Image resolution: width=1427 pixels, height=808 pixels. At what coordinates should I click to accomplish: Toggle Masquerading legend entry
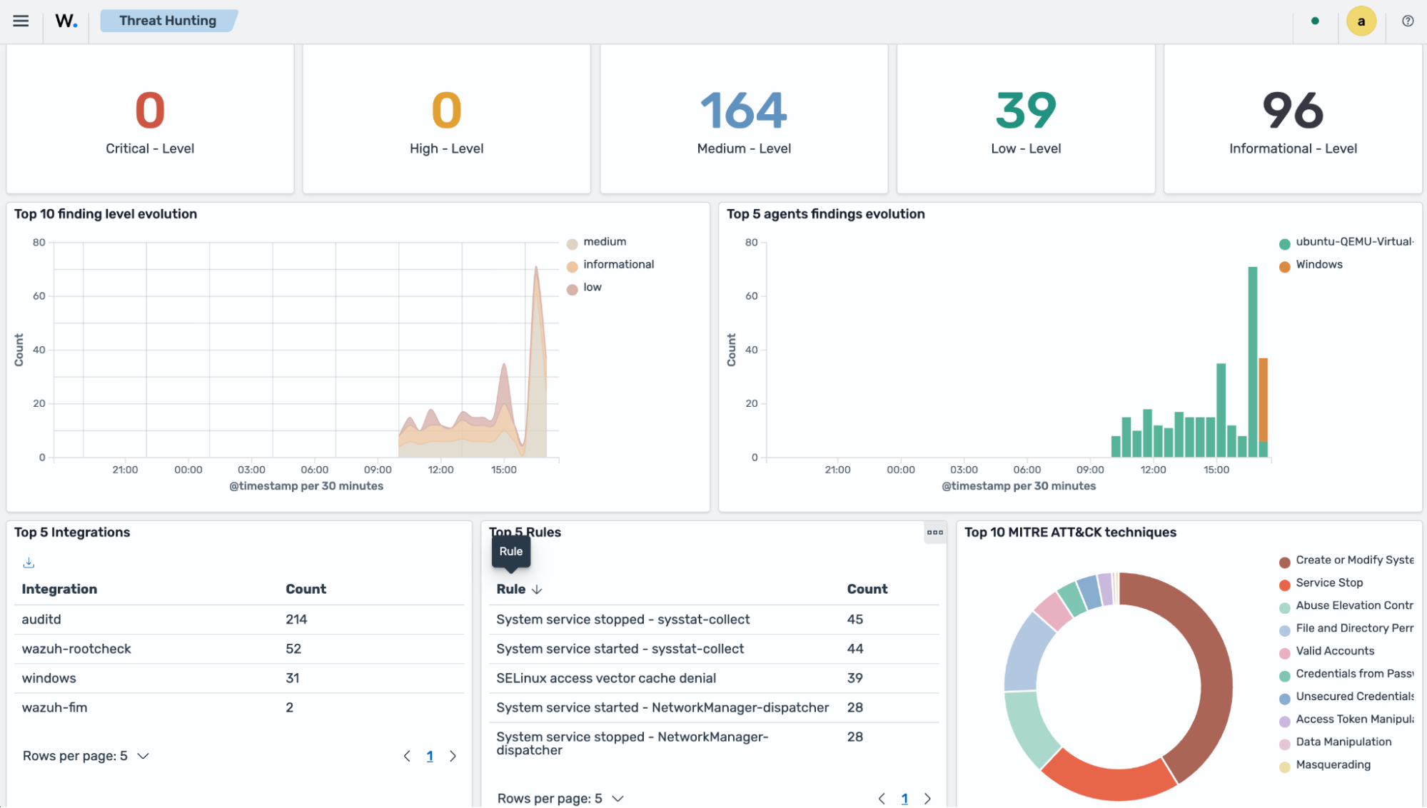[x=1333, y=765]
